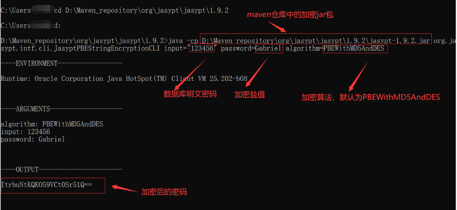This screenshot has height=210, width=457.
Task: Click the ----OUTPUT---- header line
Action: (x=62, y=170)
